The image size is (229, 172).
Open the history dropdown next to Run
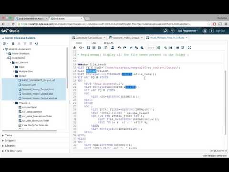(x=81, y=48)
